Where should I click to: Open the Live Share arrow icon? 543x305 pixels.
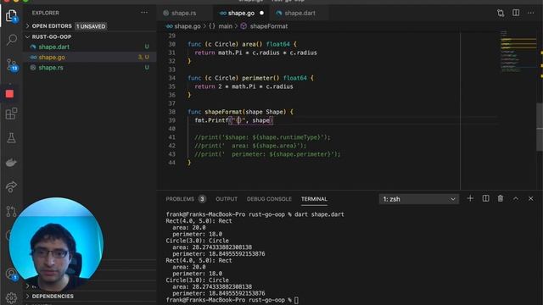coord(11,186)
